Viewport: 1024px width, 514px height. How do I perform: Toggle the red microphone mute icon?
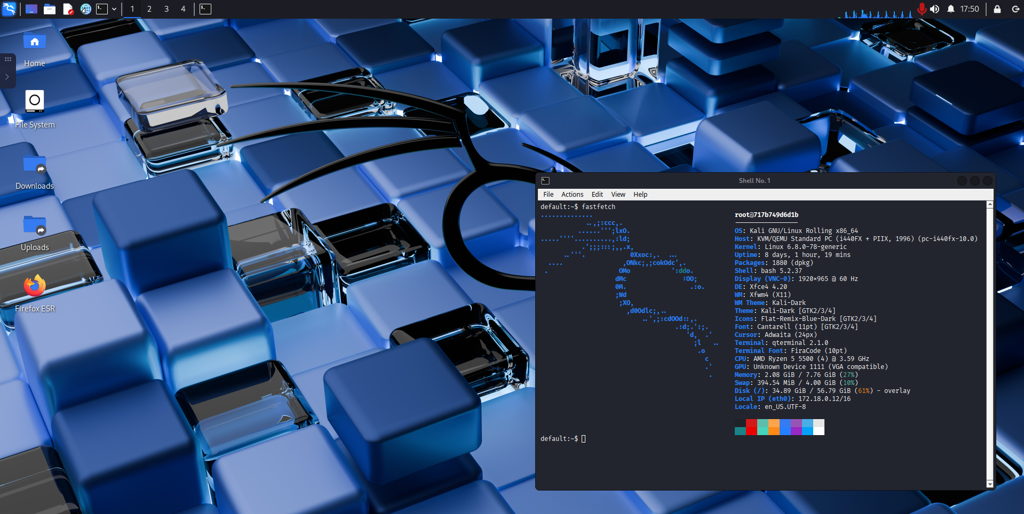pyautogui.click(x=922, y=9)
